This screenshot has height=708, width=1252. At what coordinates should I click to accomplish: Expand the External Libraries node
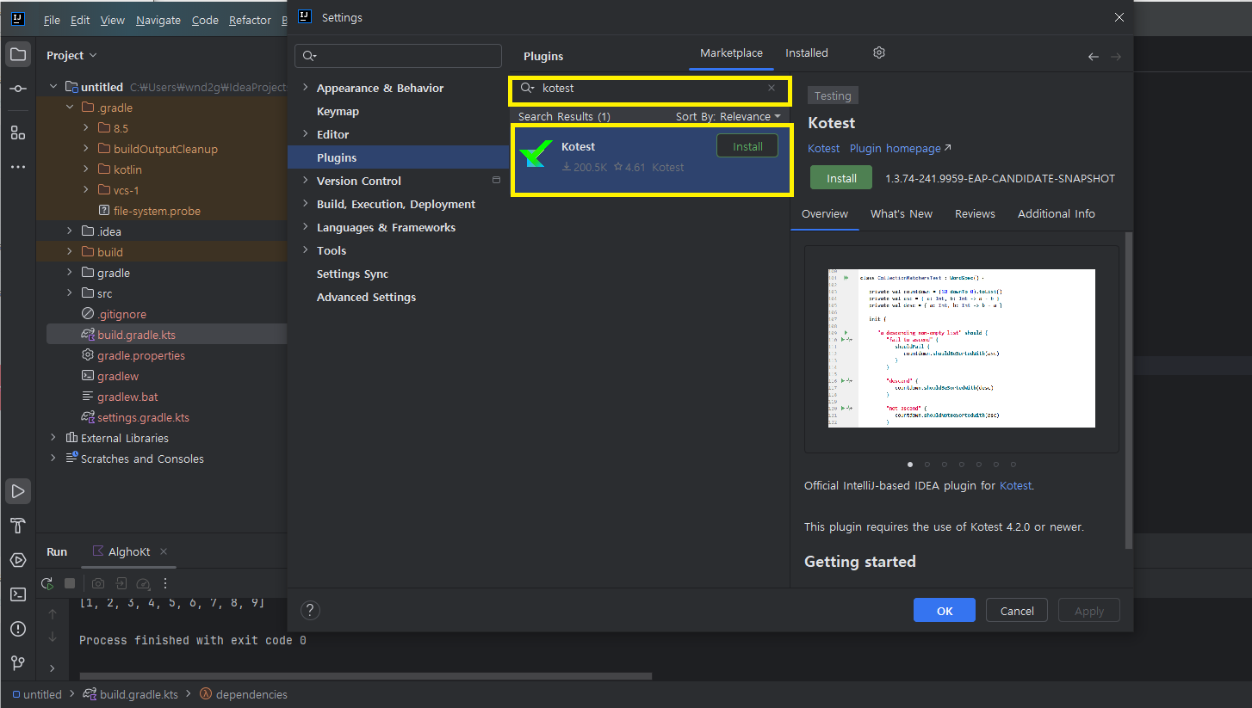(x=53, y=438)
